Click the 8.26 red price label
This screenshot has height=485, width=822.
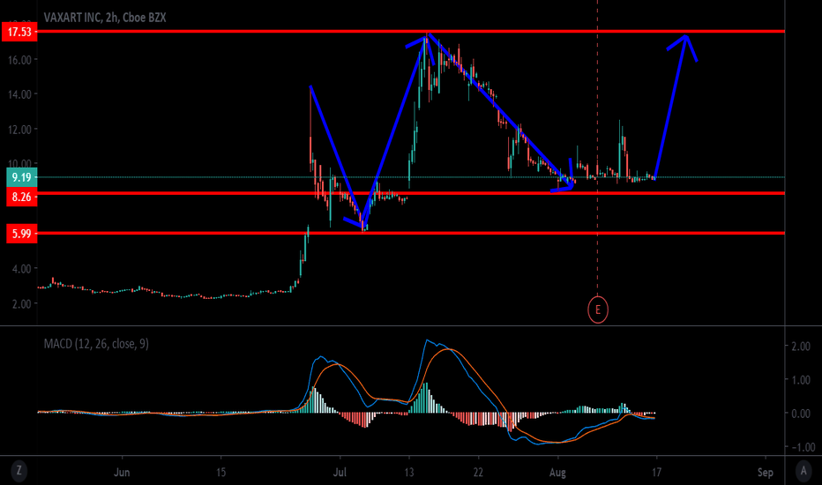(21, 198)
